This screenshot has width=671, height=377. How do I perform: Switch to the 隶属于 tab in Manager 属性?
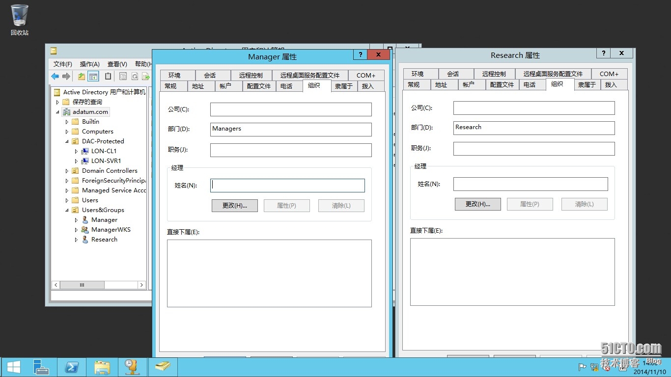coord(343,85)
